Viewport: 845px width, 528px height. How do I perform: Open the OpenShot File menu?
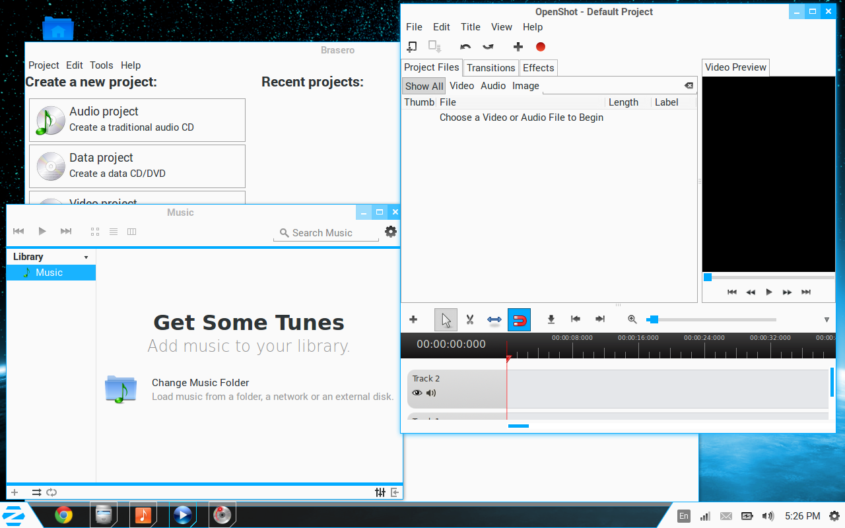pos(415,27)
